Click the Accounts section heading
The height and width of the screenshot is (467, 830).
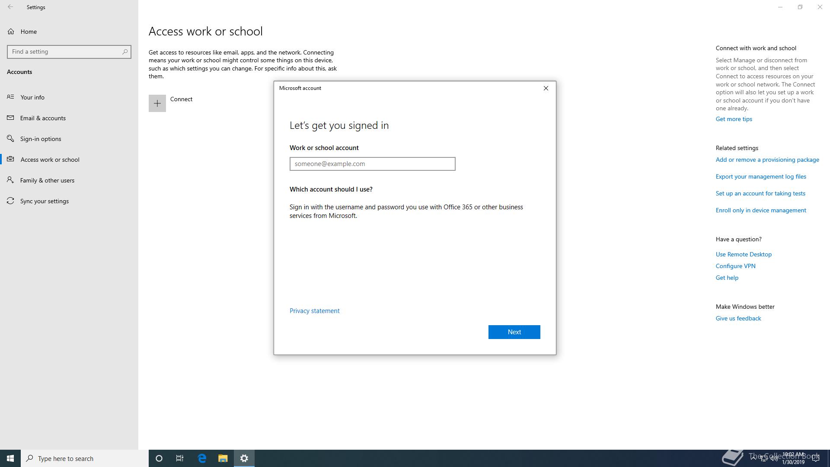(x=19, y=72)
